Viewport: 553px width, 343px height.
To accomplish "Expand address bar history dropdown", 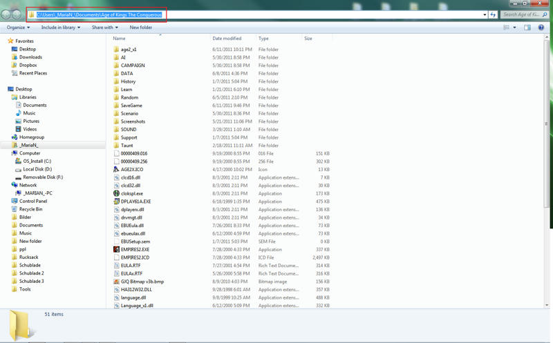I will (x=485, y=14).
